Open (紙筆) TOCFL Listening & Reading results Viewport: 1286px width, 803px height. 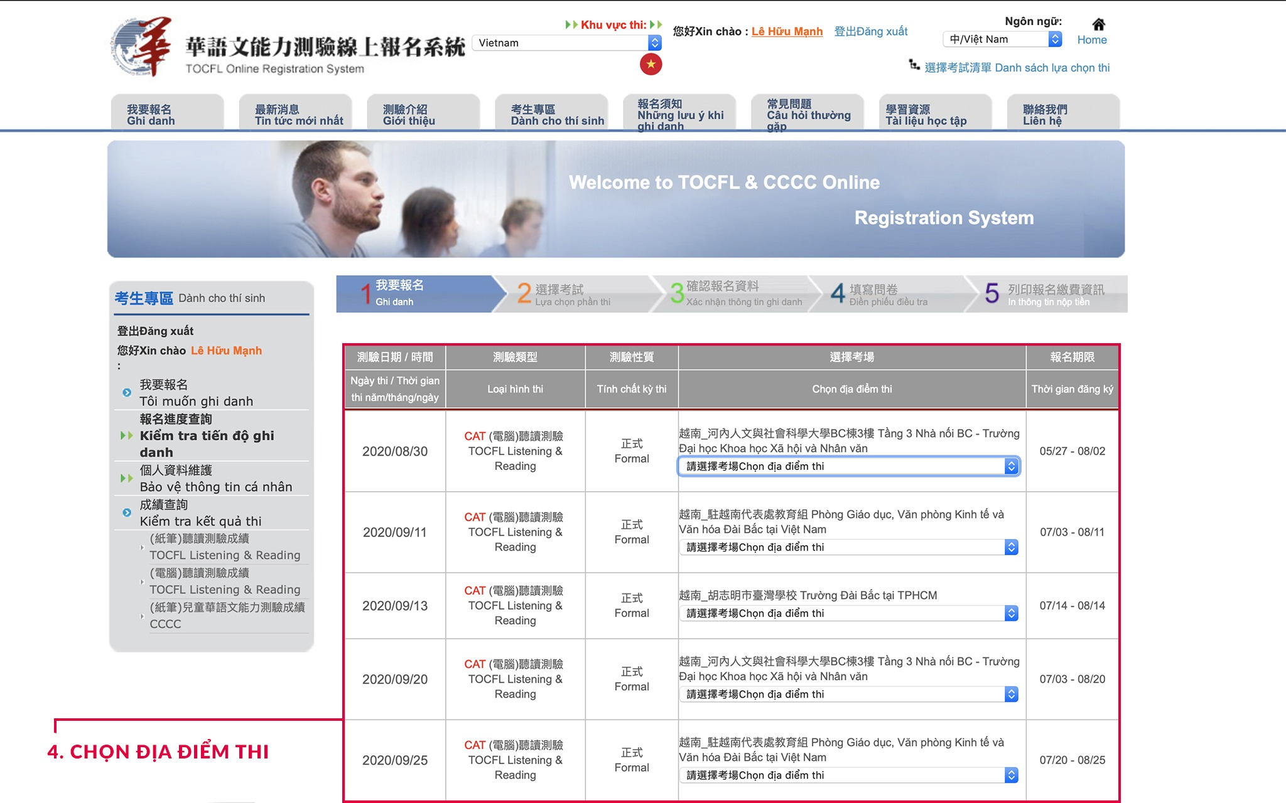[225, 547]
